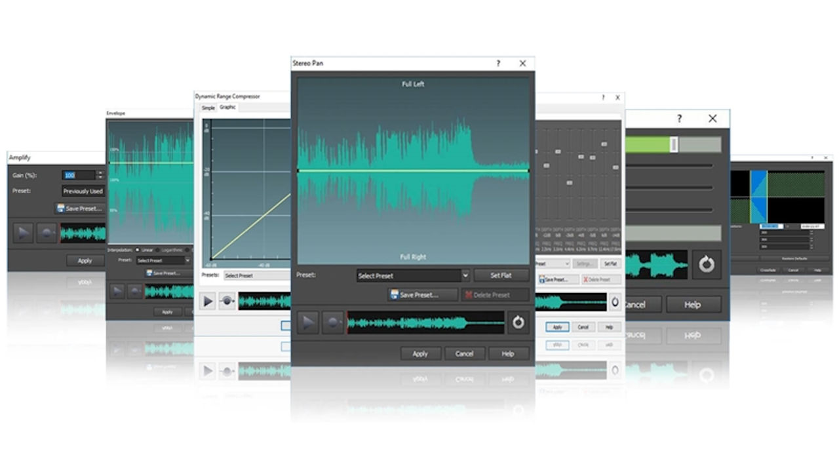Play preview in Dynamic Range Compressor
The height and width of the screenshot is (472, 839).
coord(208,301)
